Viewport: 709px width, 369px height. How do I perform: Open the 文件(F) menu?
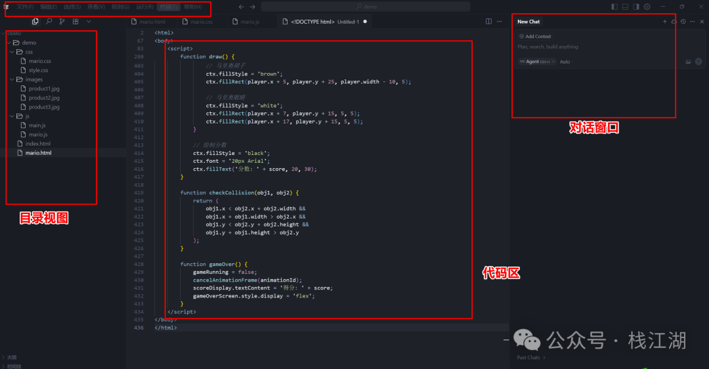[26, 7]
